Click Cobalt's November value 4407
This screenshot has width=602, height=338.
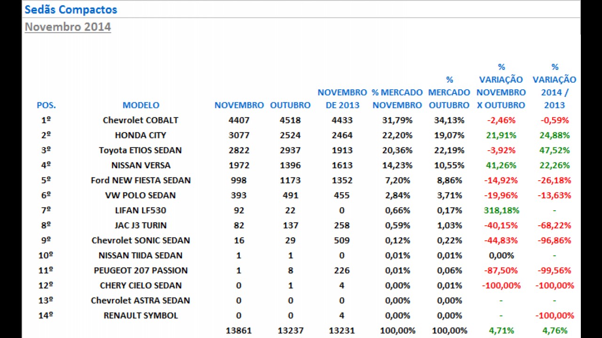(239, 120)
